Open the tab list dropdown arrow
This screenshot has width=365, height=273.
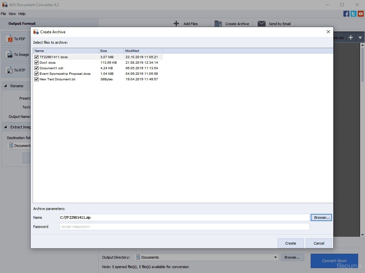(x=360, y=38)
